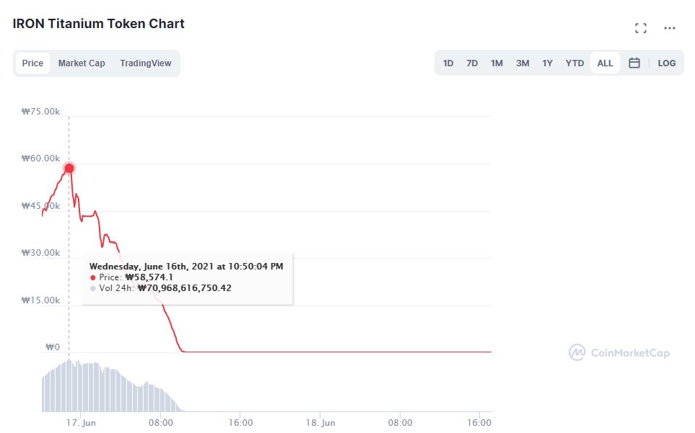Viewport: 695px width, 433px height.
Task: Click the ₩15.00k y-axis label
Action: [x=41, y=300]
